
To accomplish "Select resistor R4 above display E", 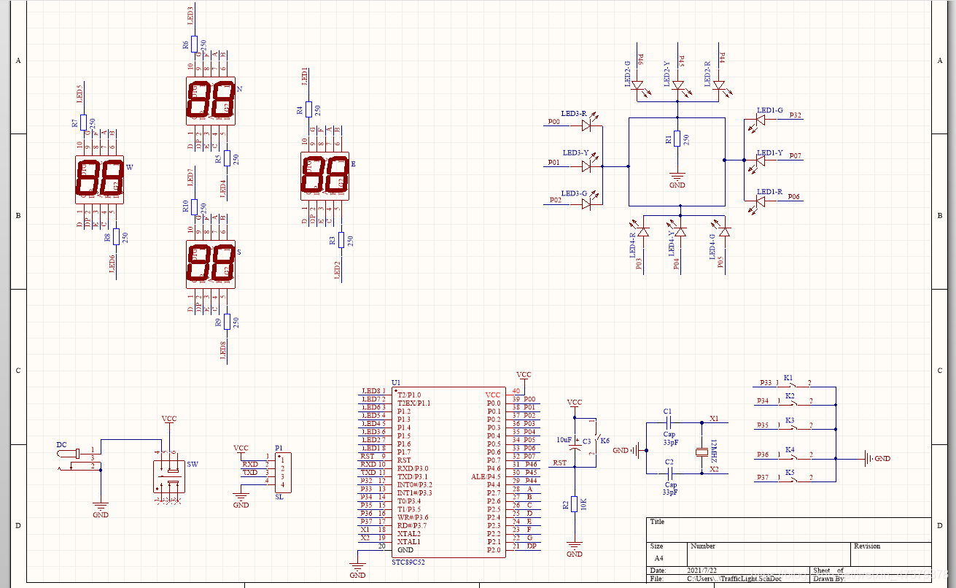I will pyautogui.click(x=308, y=110).
